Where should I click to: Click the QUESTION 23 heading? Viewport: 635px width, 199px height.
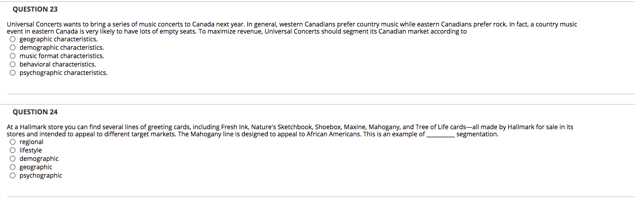pyautogui.click(x=35, y=9)
